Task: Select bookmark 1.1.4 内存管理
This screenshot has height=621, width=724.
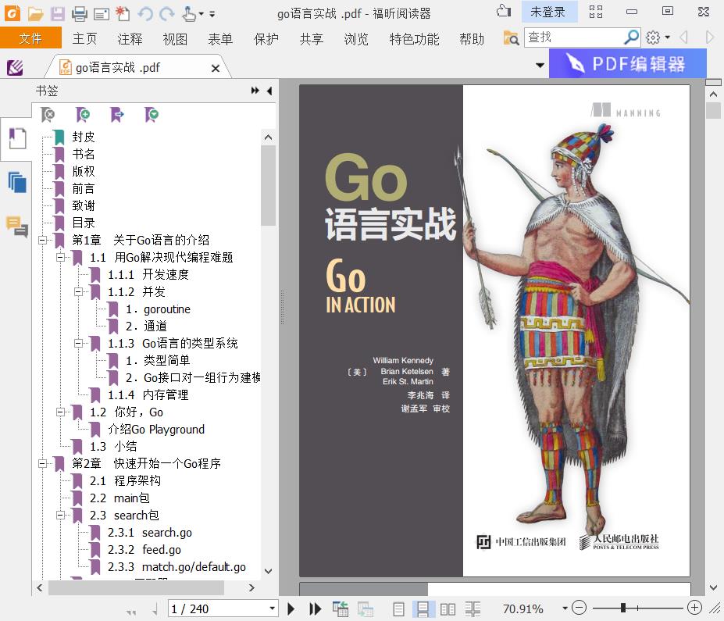Action: pos(148,394)
